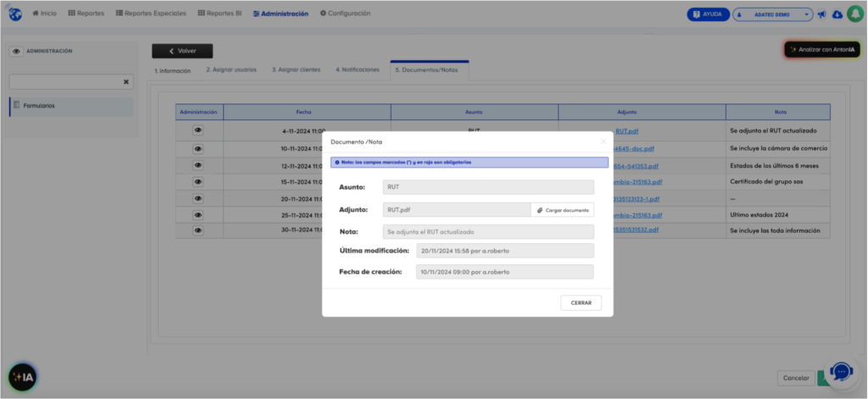Open the Configuración menu

(x=345, y=14)
